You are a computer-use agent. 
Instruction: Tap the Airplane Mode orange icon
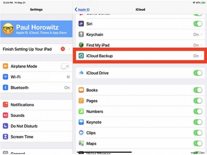tap(5, 66)
